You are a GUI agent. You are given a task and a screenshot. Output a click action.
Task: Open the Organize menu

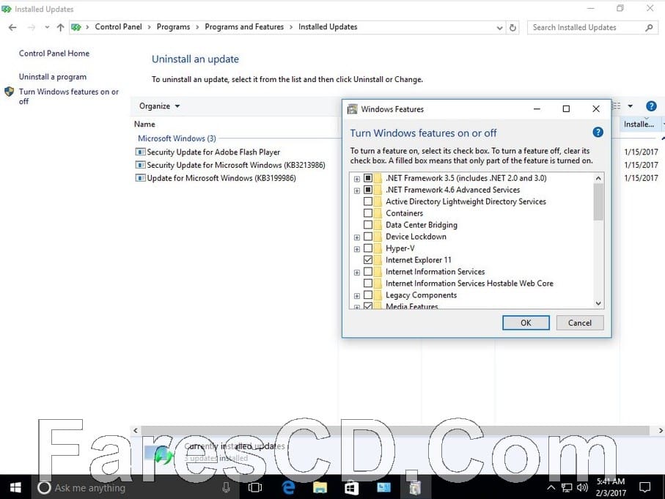(x=159, y=106)
